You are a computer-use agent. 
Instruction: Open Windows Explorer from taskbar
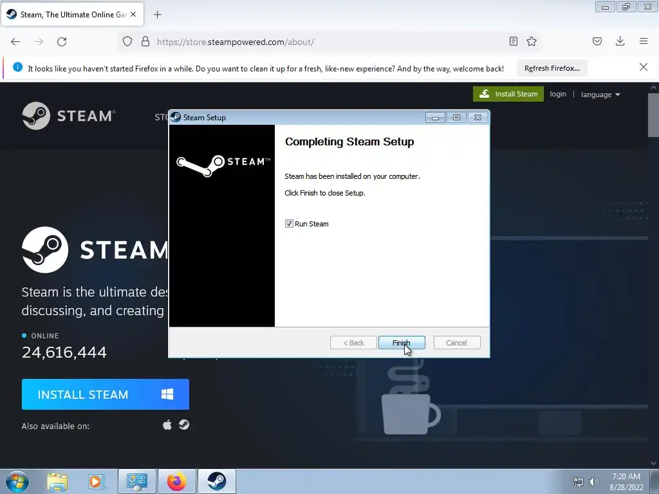pyautogui.click(x=57, y=481)
